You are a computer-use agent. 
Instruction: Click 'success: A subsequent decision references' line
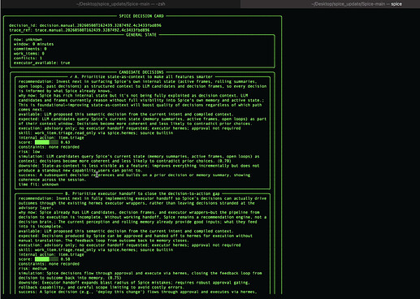134,175
